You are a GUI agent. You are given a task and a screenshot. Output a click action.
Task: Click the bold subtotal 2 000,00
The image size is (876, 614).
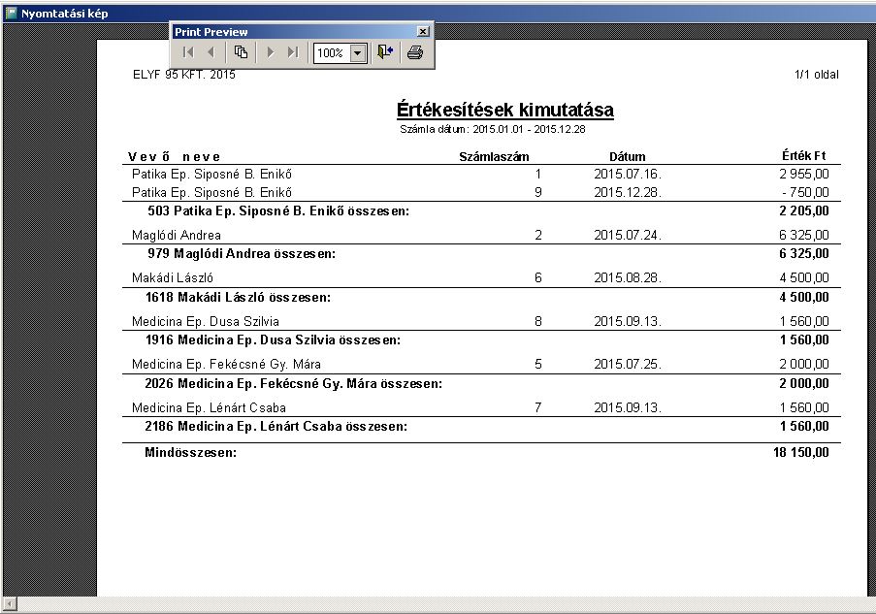tap(804, 384)
